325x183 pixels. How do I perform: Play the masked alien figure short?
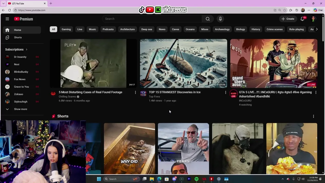(238, 149)
